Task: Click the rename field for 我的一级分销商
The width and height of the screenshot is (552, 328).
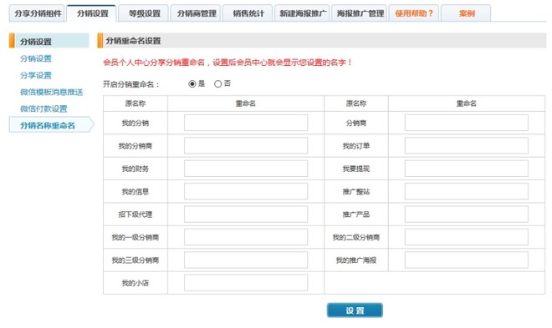Action: [x=246, y=237]
